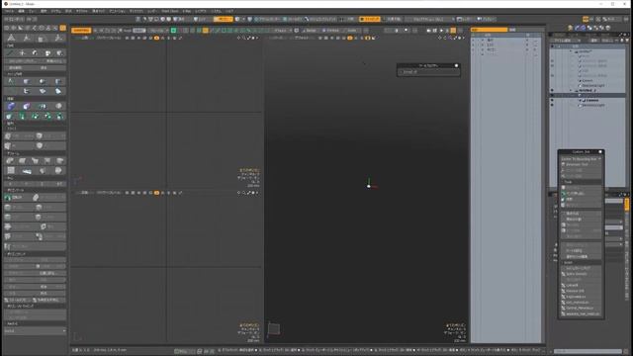Click the grid plane icon in deform tools
Viewport: 633px width, 356px height.
11,171
